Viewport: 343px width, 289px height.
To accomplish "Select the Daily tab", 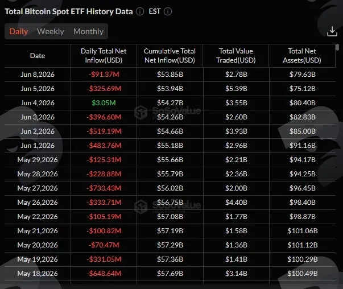I will (x=19, y=31).
